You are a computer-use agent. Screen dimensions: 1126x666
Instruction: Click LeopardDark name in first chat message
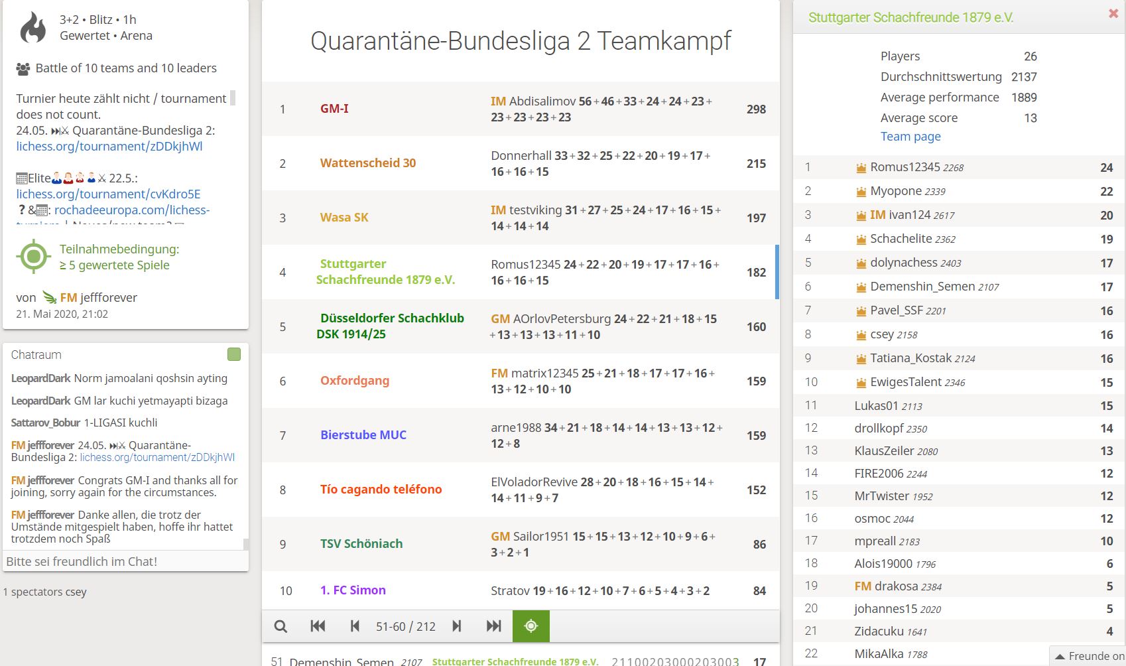pyautogui.click(x=40, y=378)
